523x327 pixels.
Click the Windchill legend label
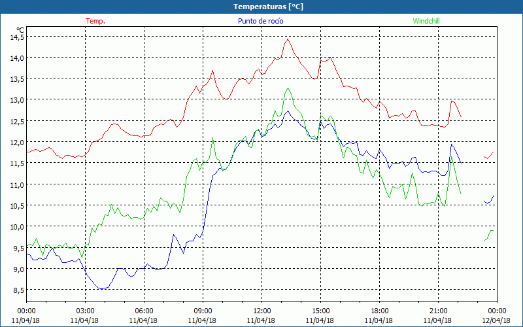(x=426, y=21)
